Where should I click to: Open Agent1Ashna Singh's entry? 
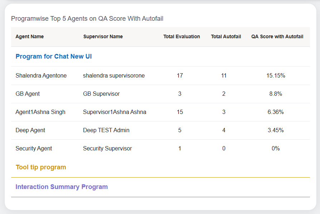[40, 112]
